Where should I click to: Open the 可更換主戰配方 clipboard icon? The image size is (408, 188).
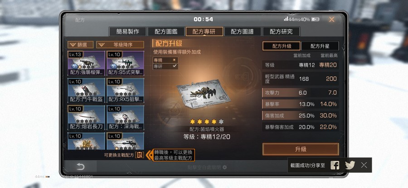click(140, 155)
